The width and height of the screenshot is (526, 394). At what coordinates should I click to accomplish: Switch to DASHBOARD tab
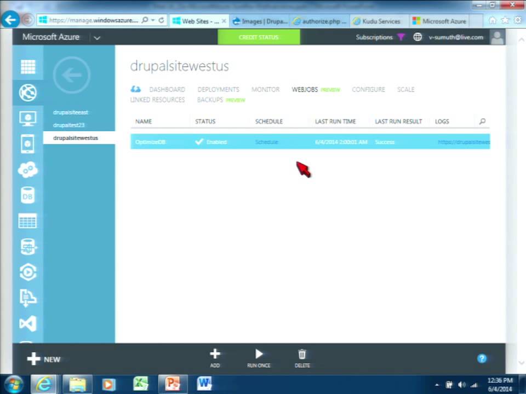pyautogui.click(x=167, y=89)
